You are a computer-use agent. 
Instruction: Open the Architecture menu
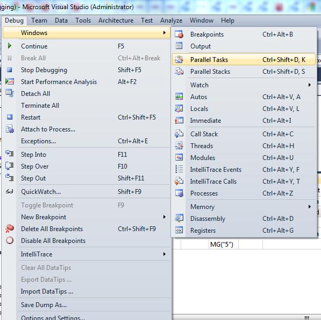[x=116, y=20]
